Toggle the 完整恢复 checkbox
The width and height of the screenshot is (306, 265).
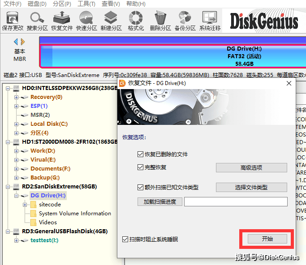tap(141, 167)
